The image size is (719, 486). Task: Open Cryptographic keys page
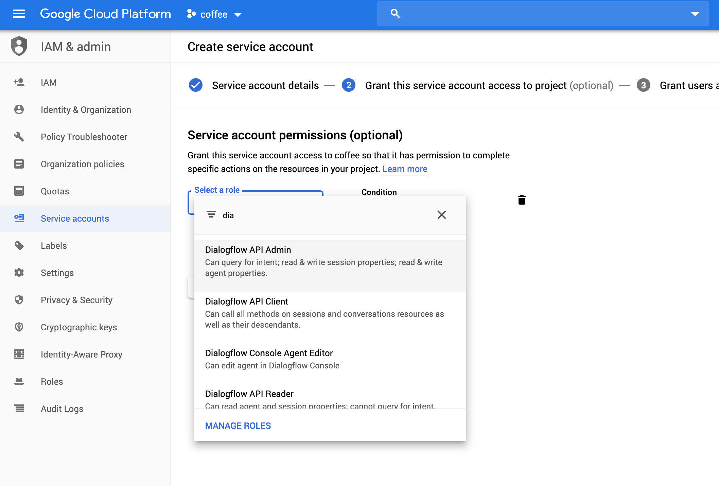point(85,327)
